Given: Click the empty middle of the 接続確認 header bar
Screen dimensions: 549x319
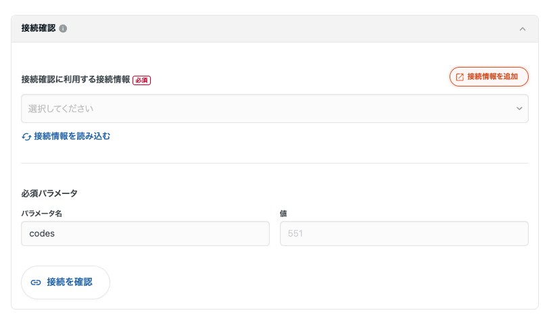Looking at the screenshot, I should 291,29.
